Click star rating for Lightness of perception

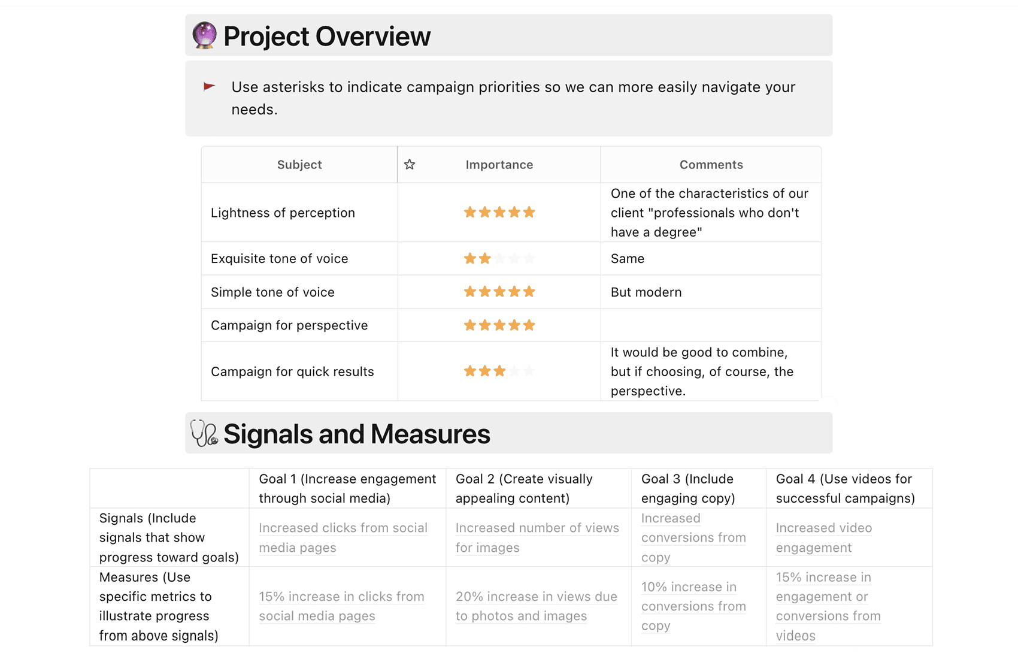click(499, 212)
